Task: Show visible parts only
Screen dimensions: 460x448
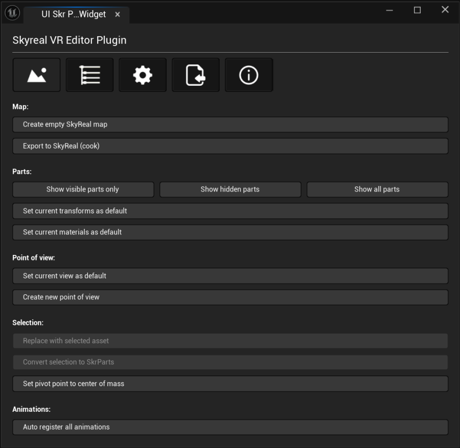Action: [x=83, y=190]
